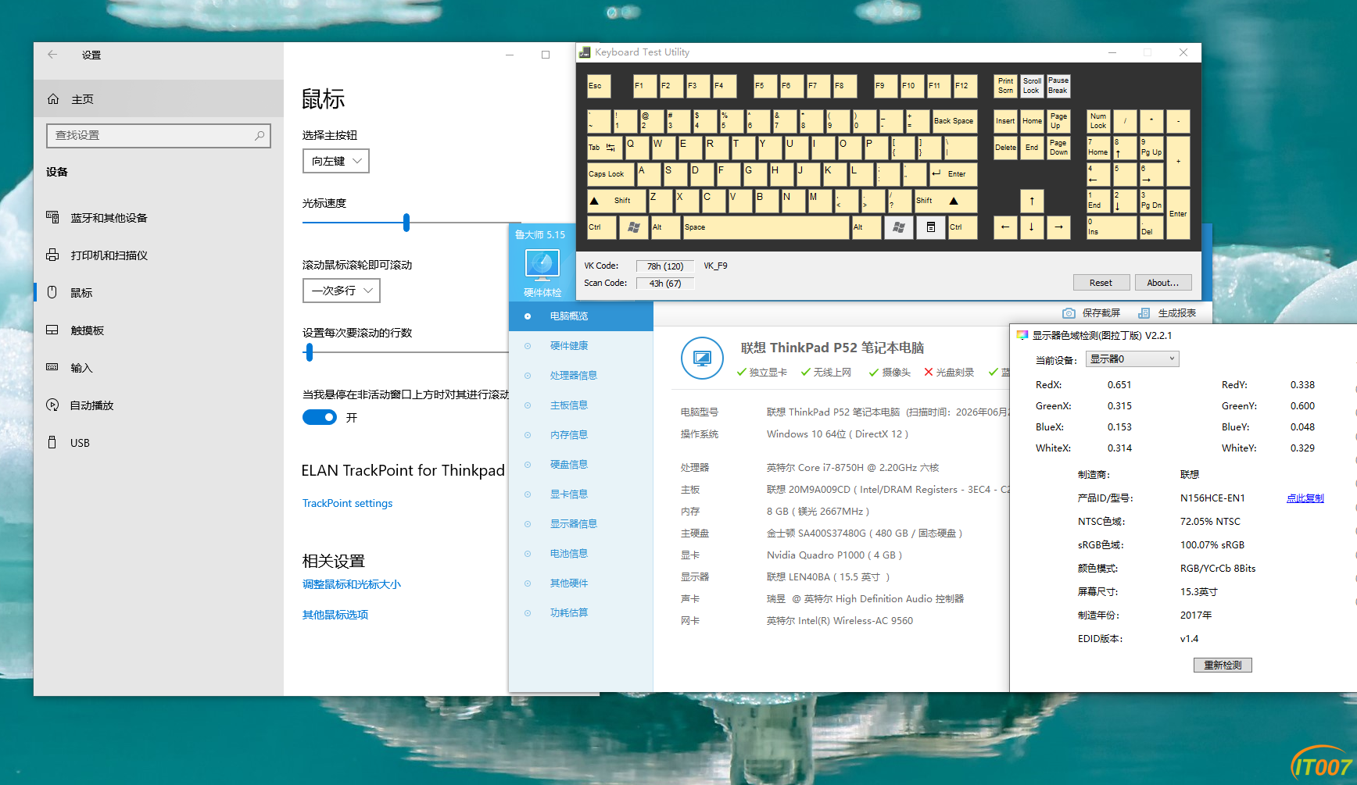This screenshot has width=1357, height=785.
Task: Click the right arrow key on keyboard tester
Action: point(1058,227)
